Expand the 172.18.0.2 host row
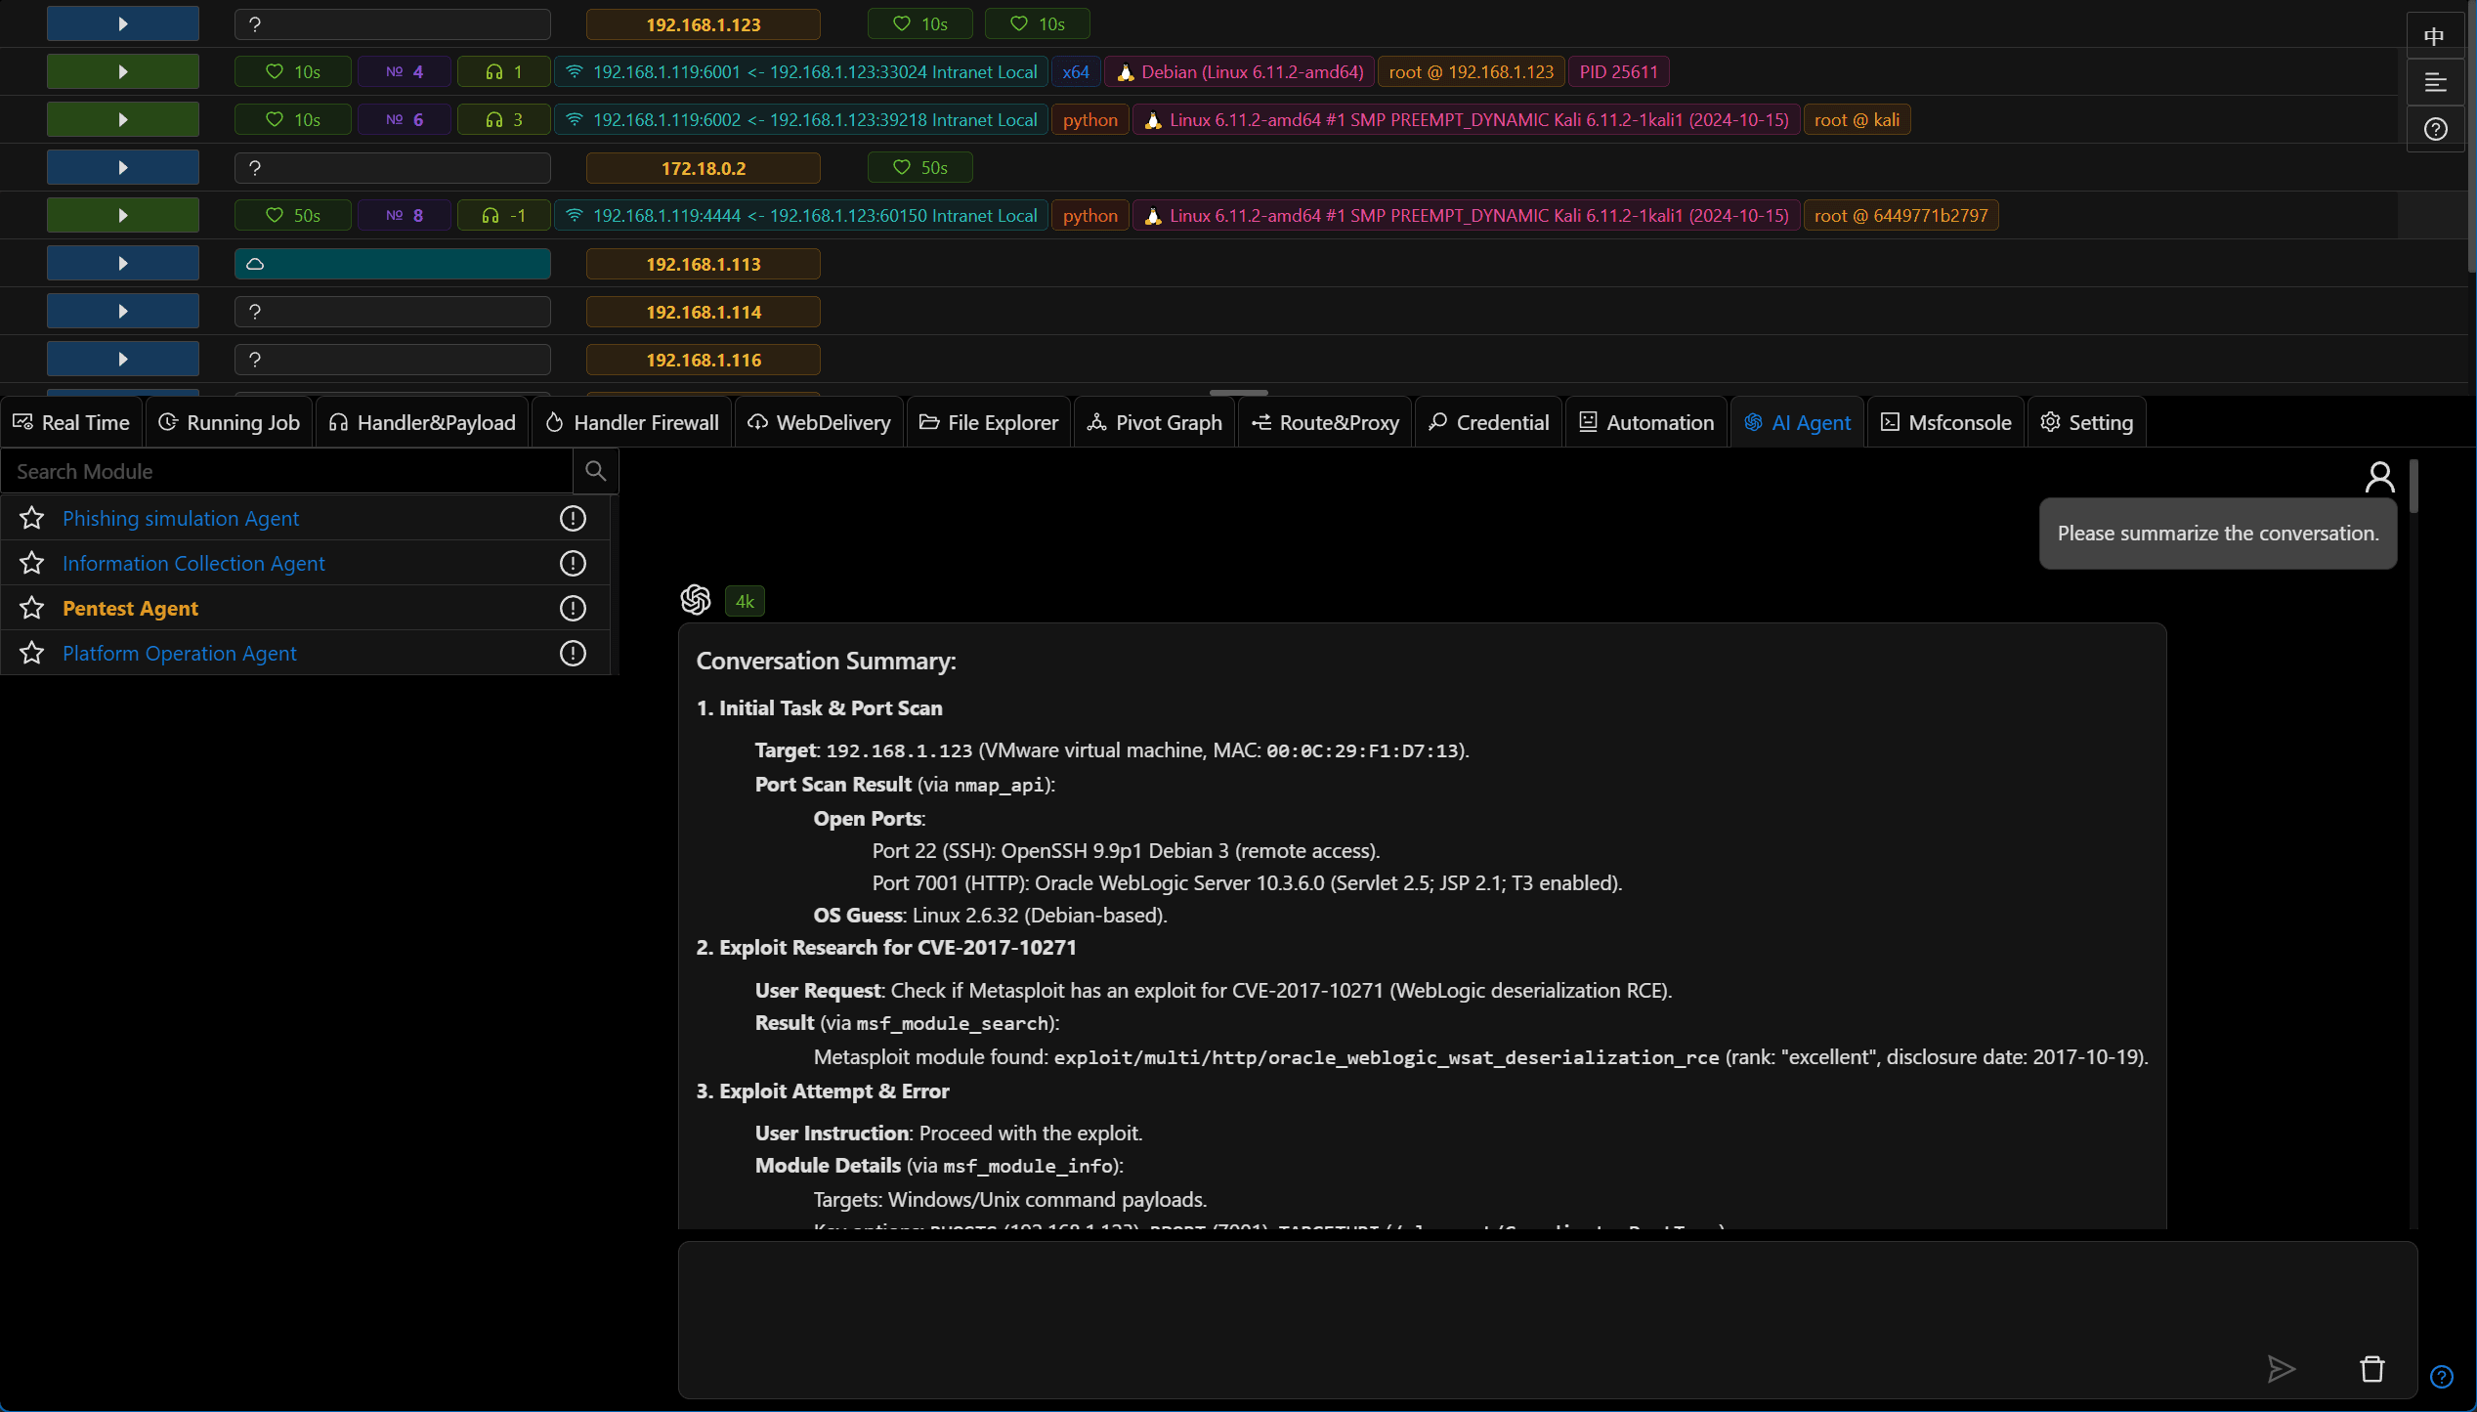Viewport: 2477px width, 1412px height. 123,167
